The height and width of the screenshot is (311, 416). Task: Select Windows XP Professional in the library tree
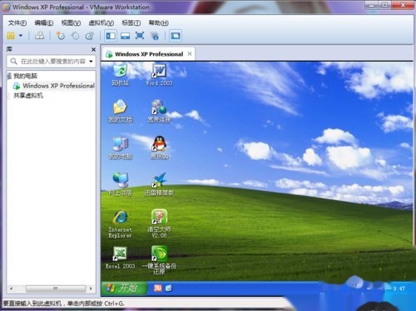pyautogui.click(x=54, y=86)
